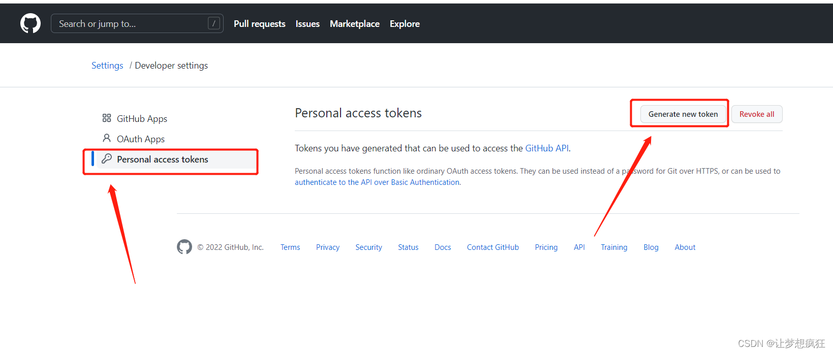Screen dimensions: 833x353
Task: Click the OAuth Apps person icon
Action: click(x=107, y=138)
